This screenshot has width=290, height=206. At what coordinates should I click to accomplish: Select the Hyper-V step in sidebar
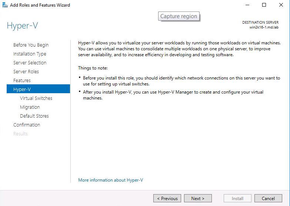tap(38, 89)
